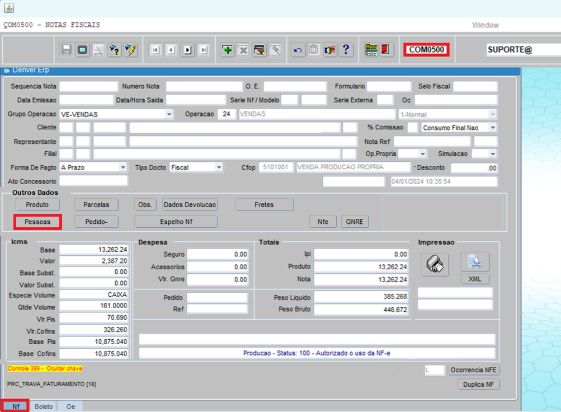Screen dimensions: 561x412
Task: Switch to the Boleto tab
Action: 44,406
